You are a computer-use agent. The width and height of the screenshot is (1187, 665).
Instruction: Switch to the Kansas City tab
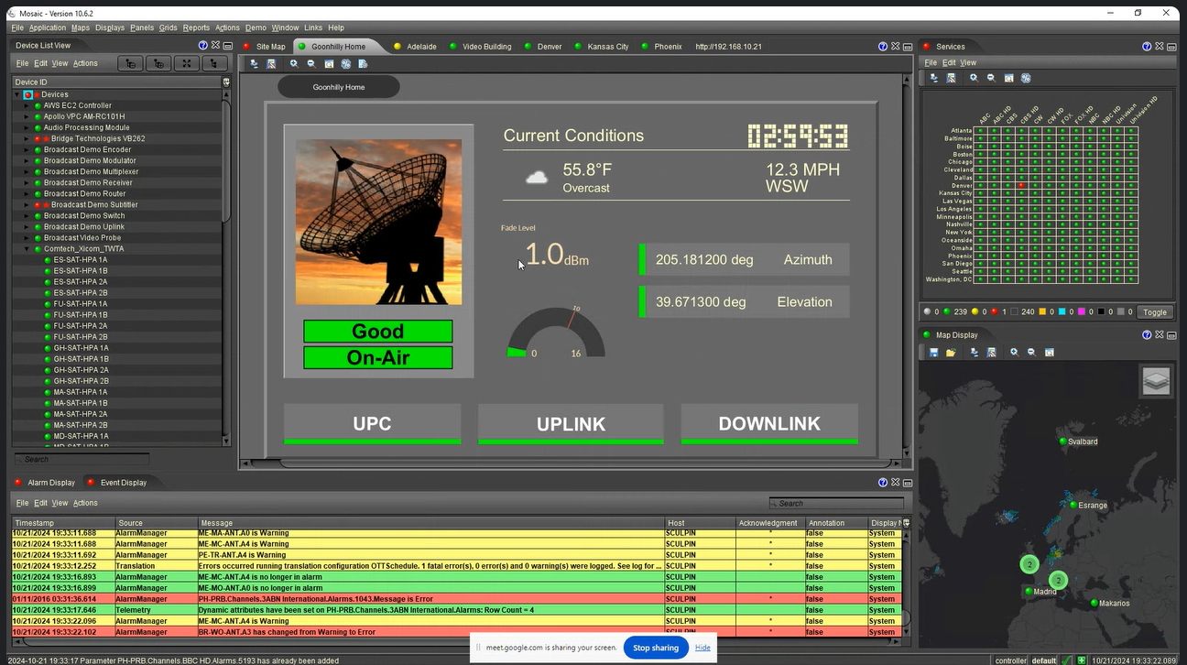(x=602, y=46)
